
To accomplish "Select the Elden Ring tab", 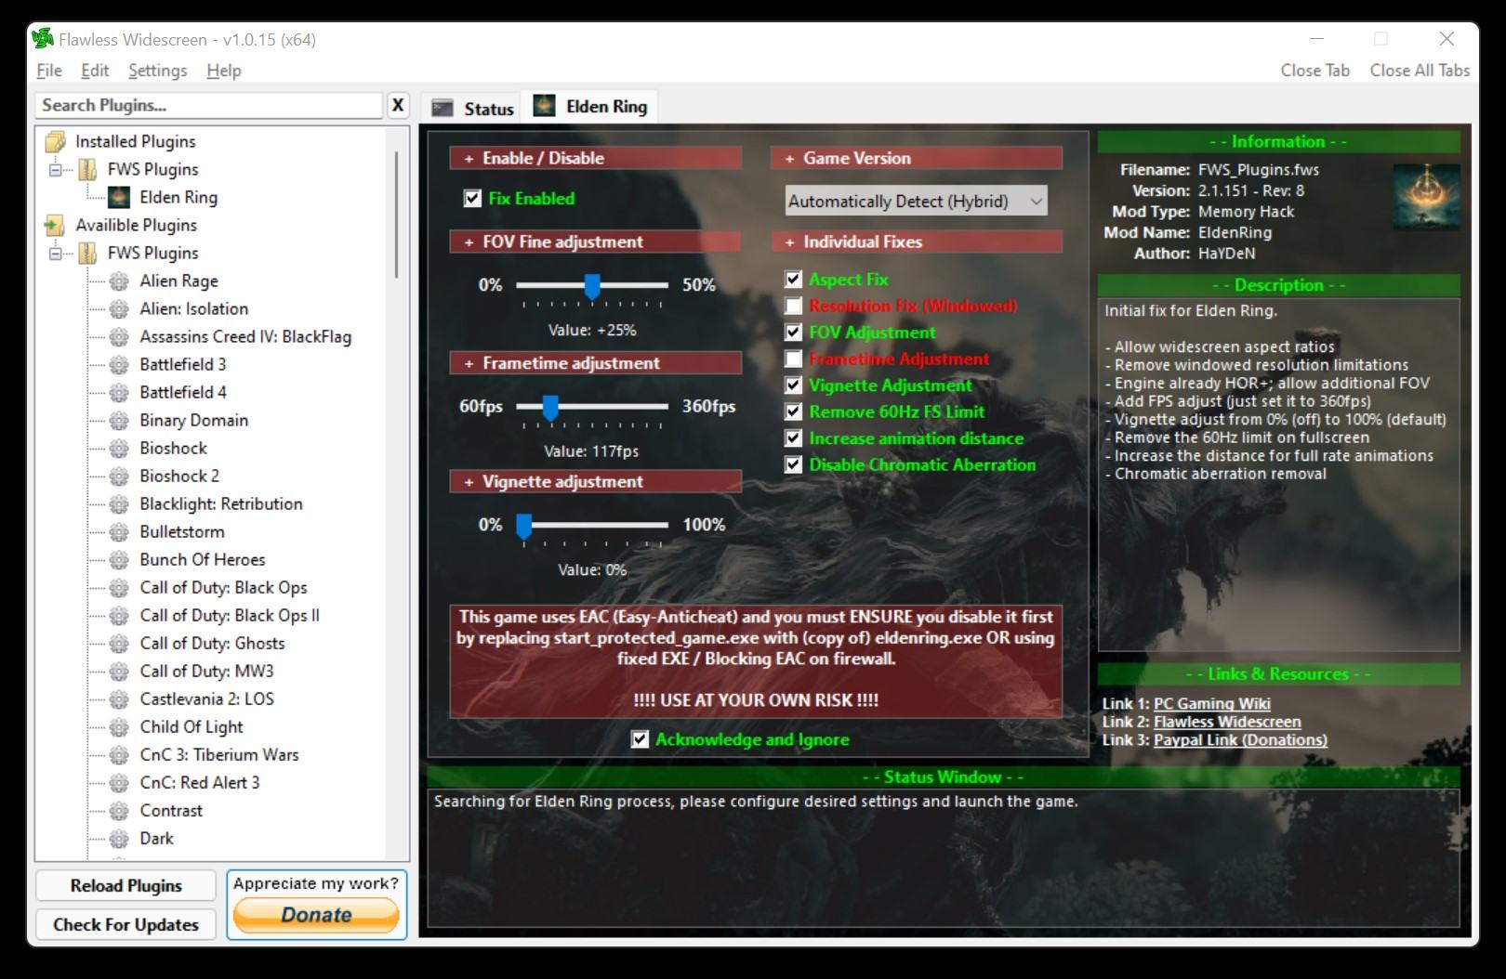I will 590,106.
